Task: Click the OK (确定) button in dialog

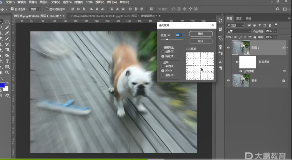Action: pos(201,34)
